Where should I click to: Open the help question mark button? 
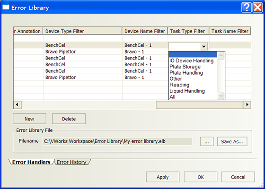click(x=247, y=8)
